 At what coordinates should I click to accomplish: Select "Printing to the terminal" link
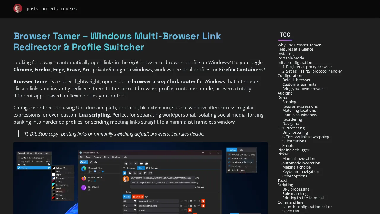303,198
